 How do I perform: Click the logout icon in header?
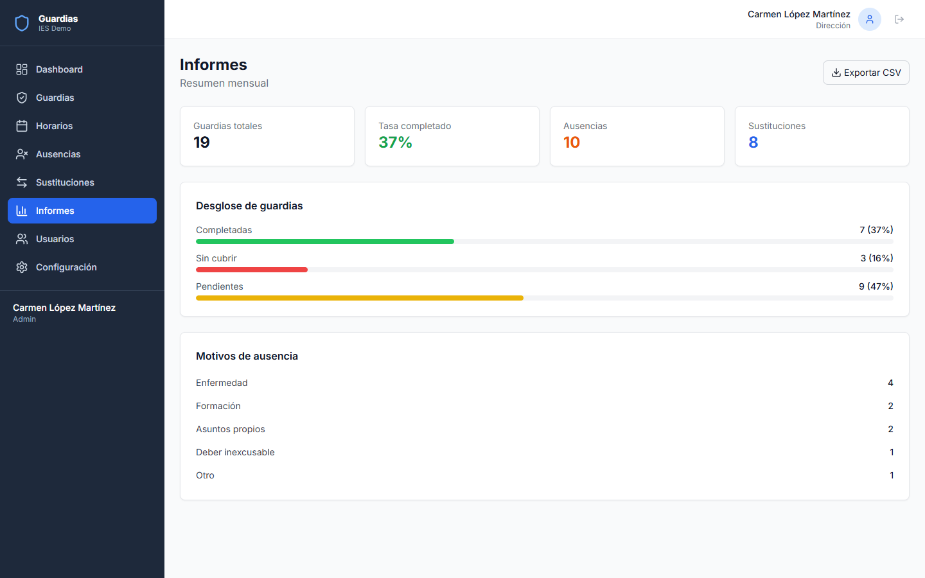point(899,19)
